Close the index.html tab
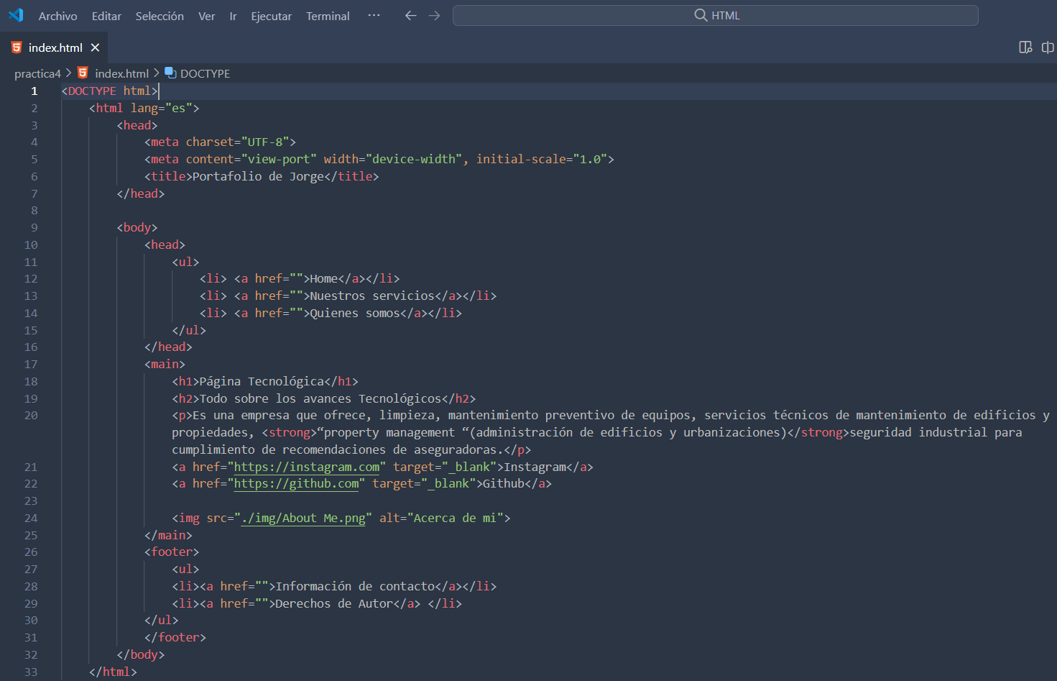The width and height of the screenshot is (1057, 681). [x=95, y=47]
